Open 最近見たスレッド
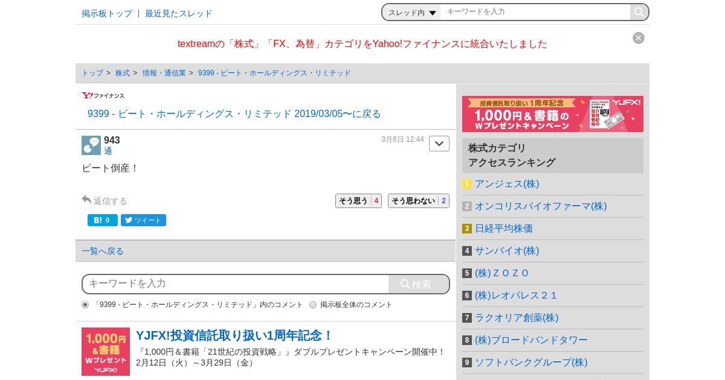 click(179, 13)
